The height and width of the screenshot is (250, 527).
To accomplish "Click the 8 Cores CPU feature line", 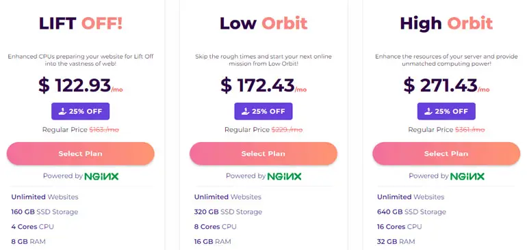I will tap(215, 227).
